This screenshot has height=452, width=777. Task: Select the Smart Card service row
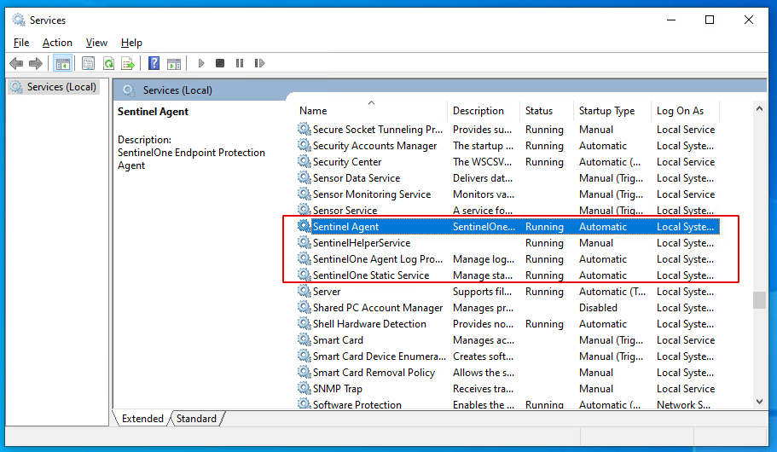coord(508,340)
